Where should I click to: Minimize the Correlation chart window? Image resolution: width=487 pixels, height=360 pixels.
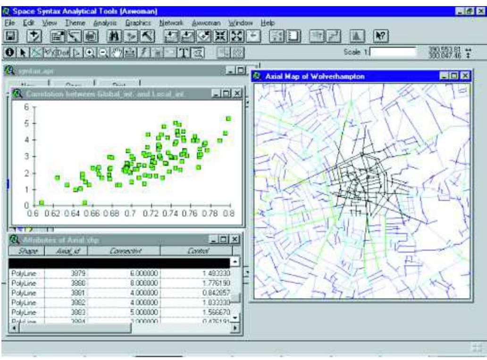point(217,93)
